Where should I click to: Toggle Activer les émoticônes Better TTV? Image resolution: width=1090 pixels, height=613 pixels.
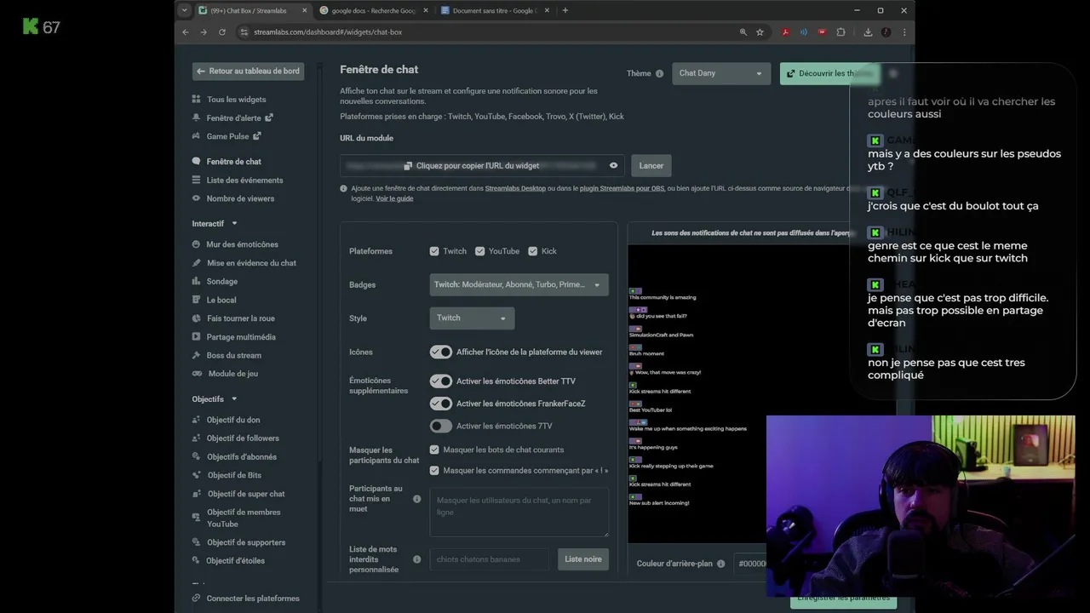click(x=440, y=381)
